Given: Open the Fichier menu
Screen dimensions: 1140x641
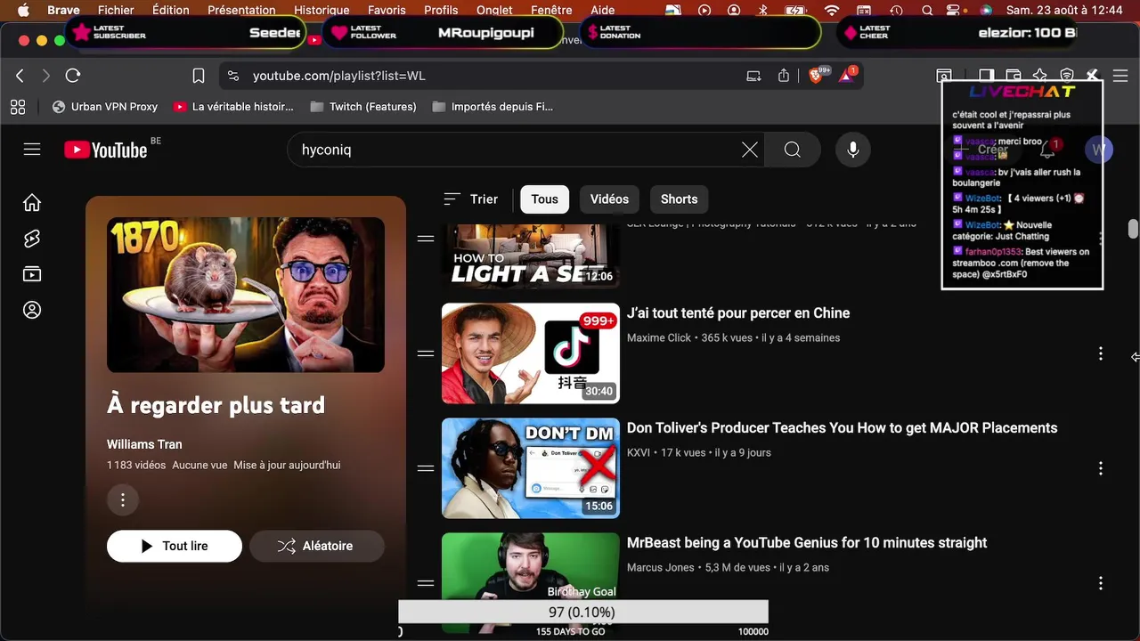Looking at the screenshot, I should click(116, 10).
